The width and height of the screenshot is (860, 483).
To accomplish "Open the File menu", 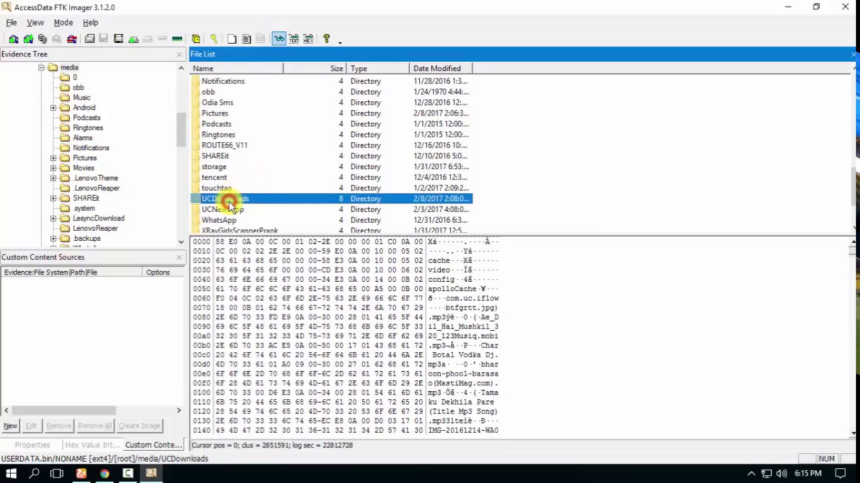I will point(11,23).
